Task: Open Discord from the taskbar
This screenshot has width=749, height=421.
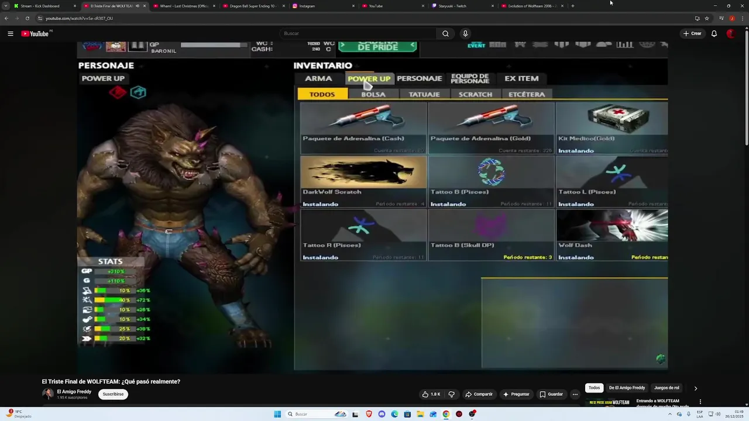Action: (x=382, y=414)
